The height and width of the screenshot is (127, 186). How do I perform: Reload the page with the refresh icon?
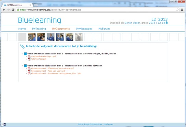(13, 10)
